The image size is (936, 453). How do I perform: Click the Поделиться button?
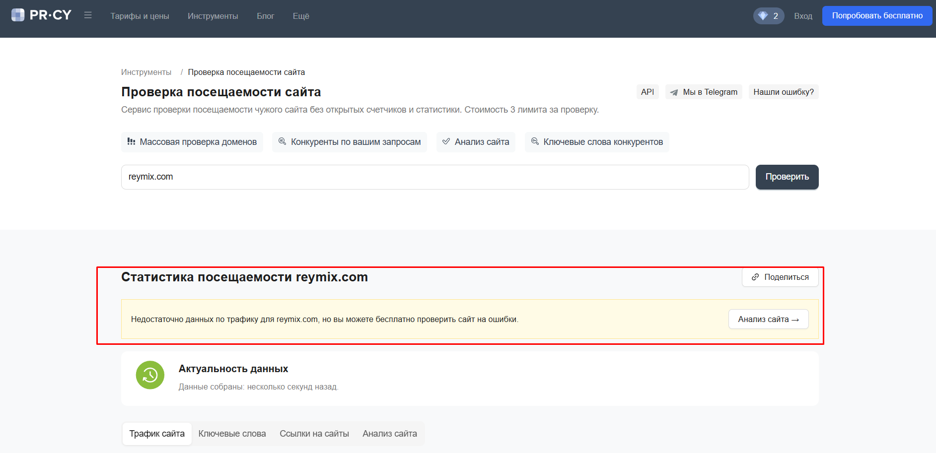coord(780,277)
